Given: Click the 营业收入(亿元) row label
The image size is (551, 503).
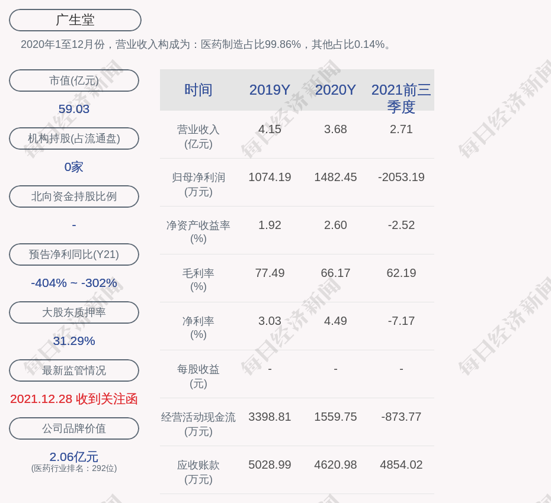Looking at the screenshot, I should (198, 137).
